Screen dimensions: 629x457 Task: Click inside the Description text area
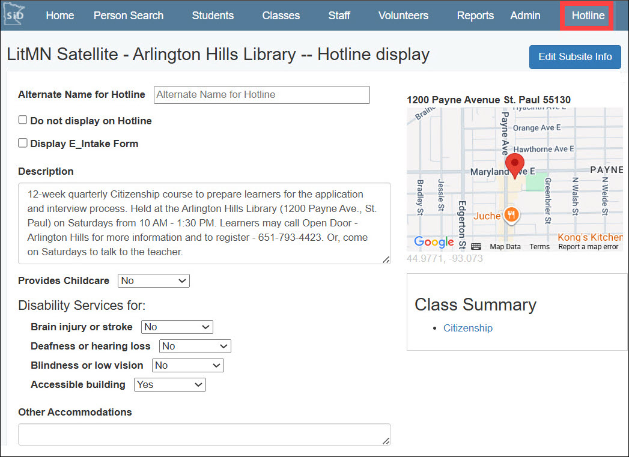[204, 223]
